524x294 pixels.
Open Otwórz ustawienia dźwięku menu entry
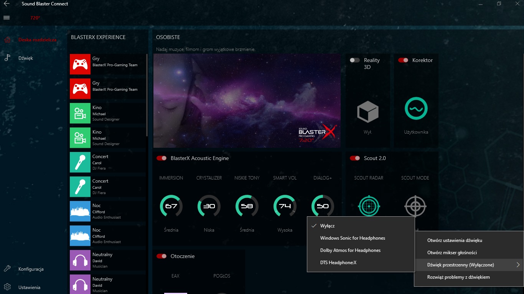click(469, 240)
